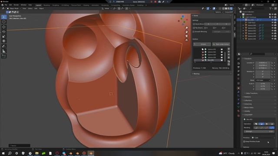
Task: Adjust the Blending Strength slider
Action: (259, 131)
